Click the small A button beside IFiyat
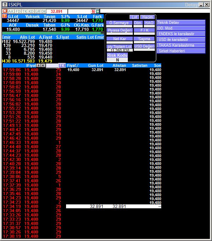The image size is (212, 241). tap(39, 65)
